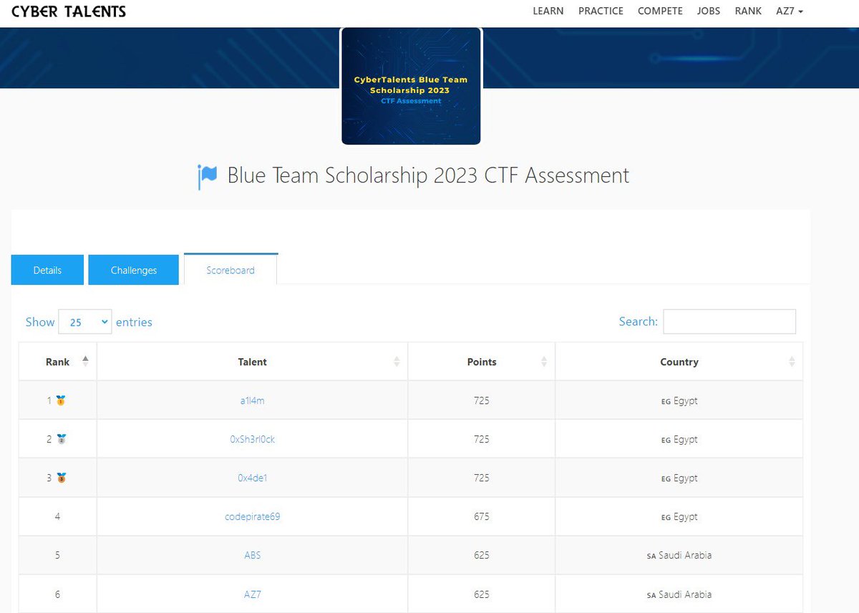Image resolution: width=859 pixels, height=613 pixels.
Task: Focus the scoreboard Search input field
Action: pos(729,322)
